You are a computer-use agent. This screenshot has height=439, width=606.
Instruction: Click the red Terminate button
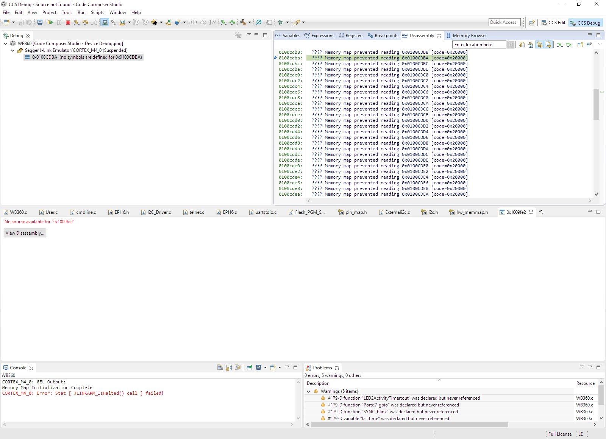coord(68,23)
